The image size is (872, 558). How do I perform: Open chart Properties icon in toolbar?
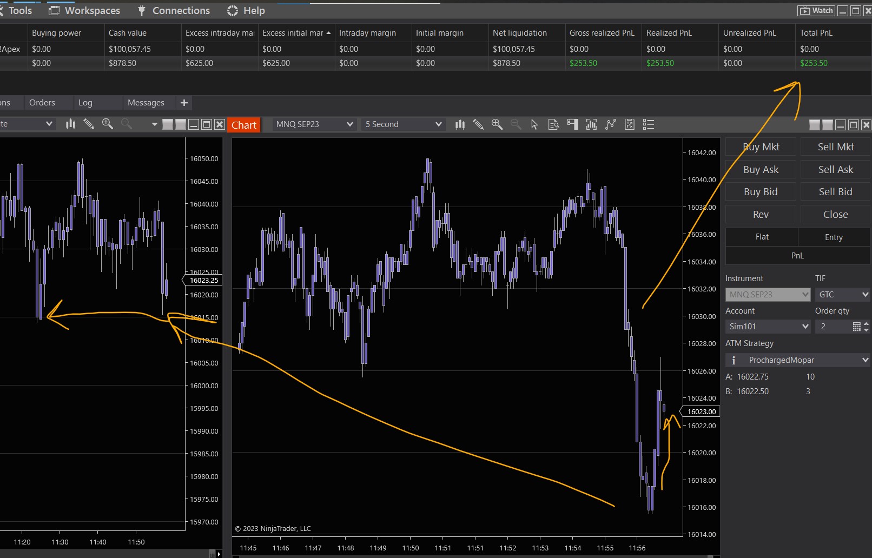pos(649,125)
